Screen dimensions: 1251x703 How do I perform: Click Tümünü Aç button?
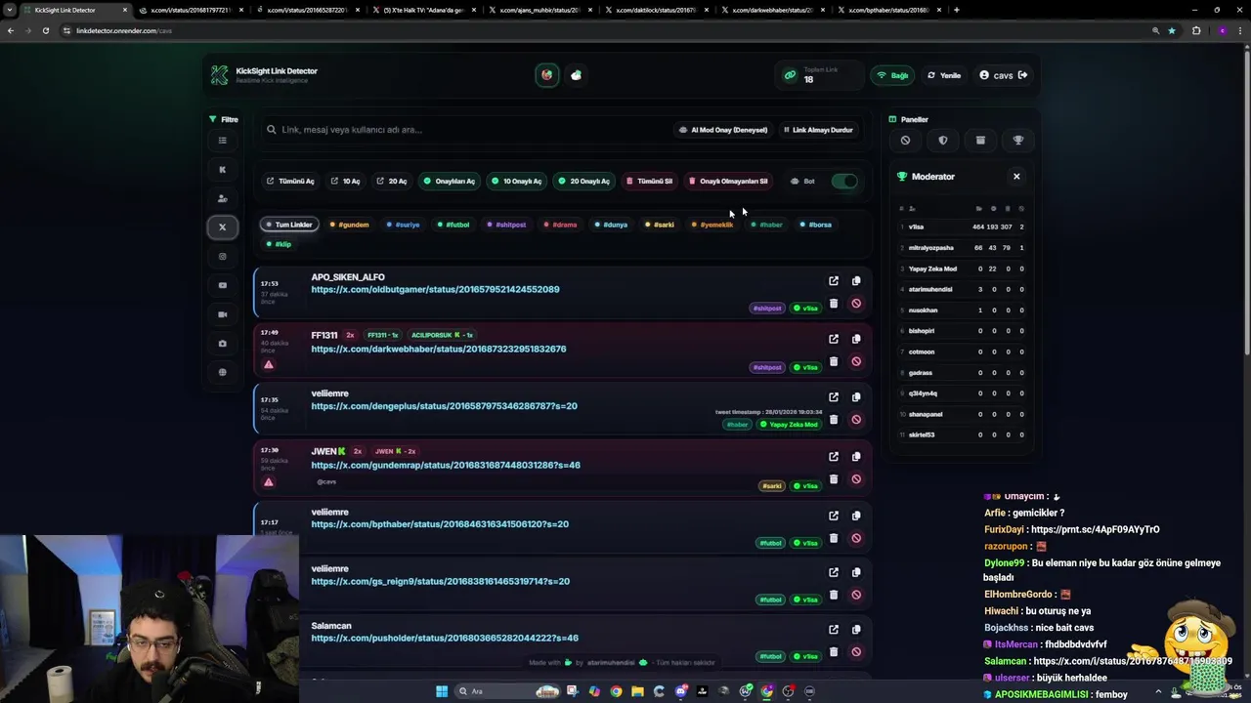pyautogui.click(x=290, y=182)
